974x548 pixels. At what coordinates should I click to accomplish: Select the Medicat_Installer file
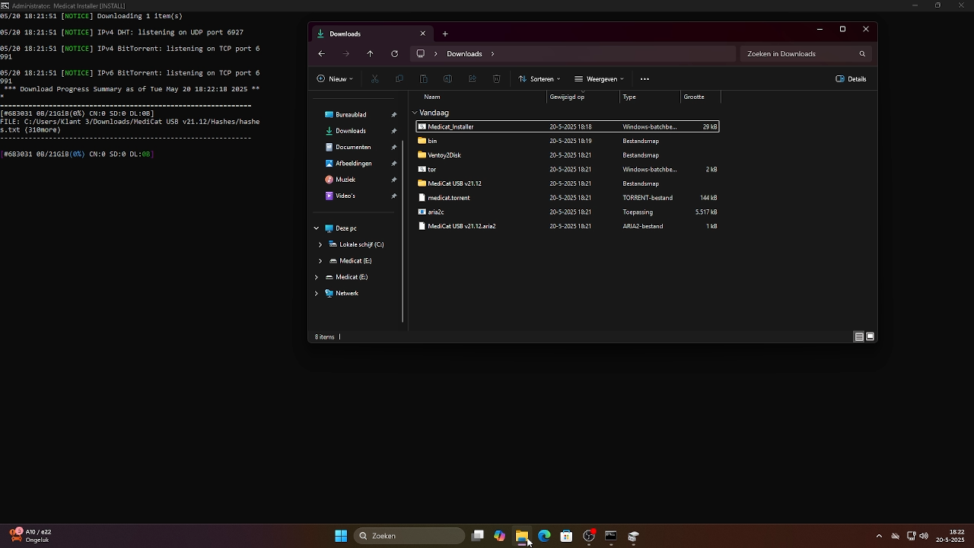click(x=567, y=127)
